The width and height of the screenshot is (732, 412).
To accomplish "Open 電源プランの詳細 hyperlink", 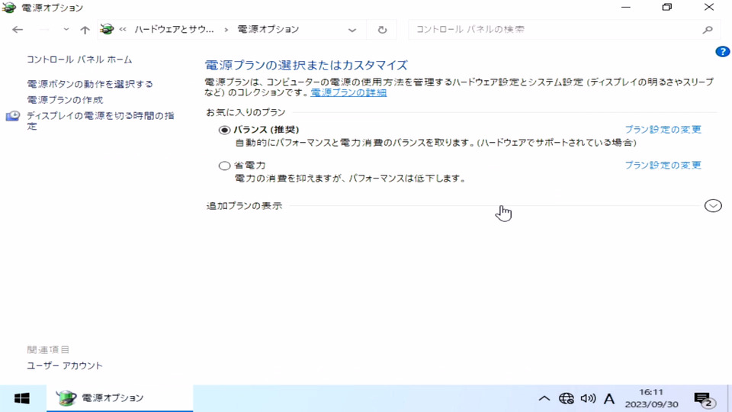I will click(x=348, y=92).
